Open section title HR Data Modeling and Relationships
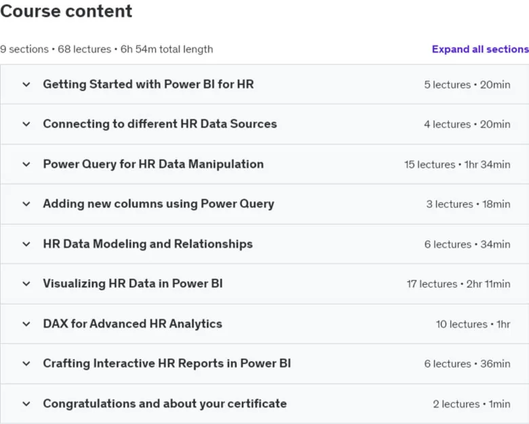The image size is (529, 424). click(x=148, y=244)
